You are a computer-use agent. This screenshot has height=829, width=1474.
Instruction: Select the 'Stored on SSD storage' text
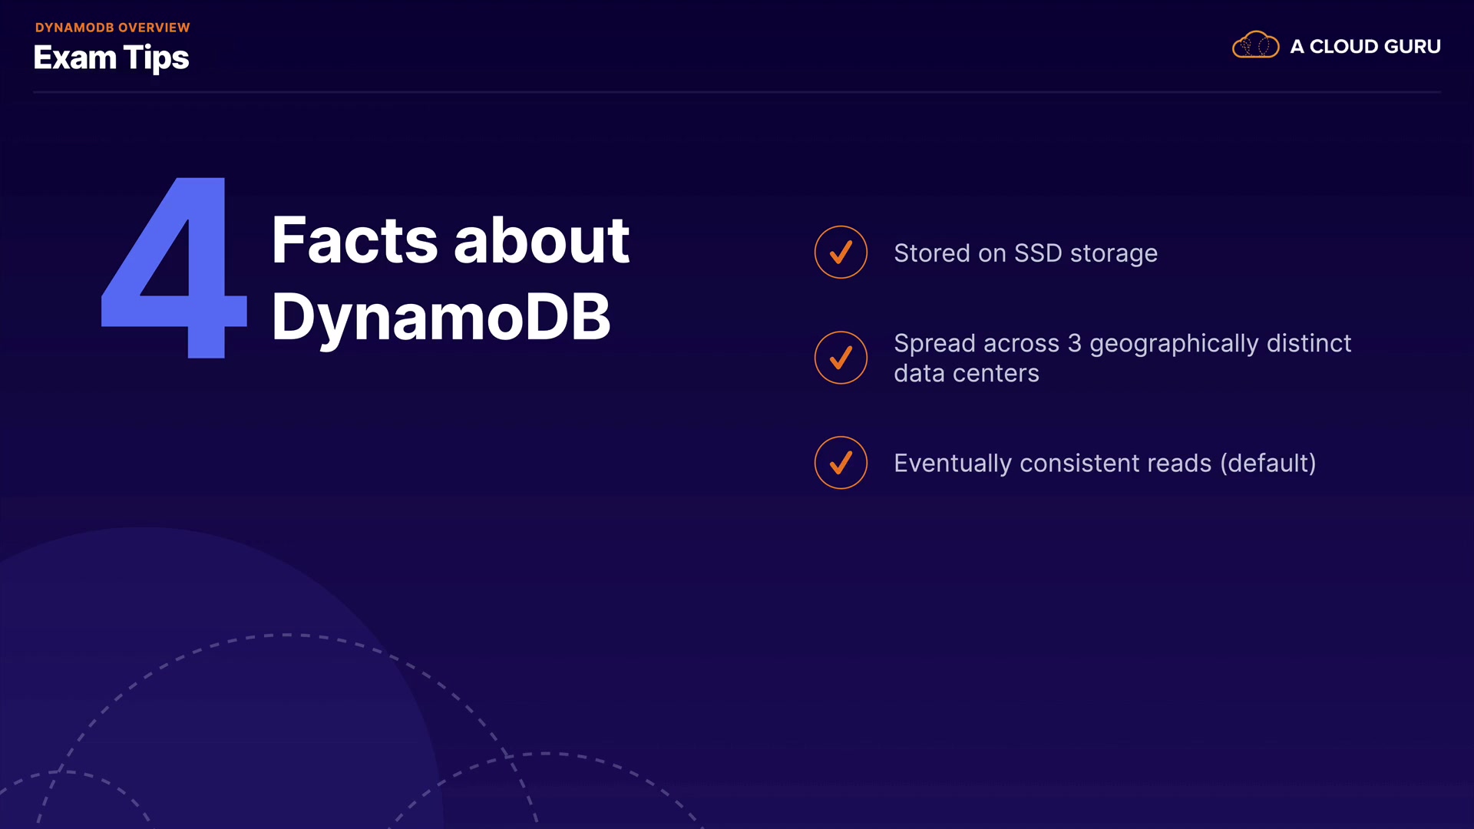[1025, 253]
